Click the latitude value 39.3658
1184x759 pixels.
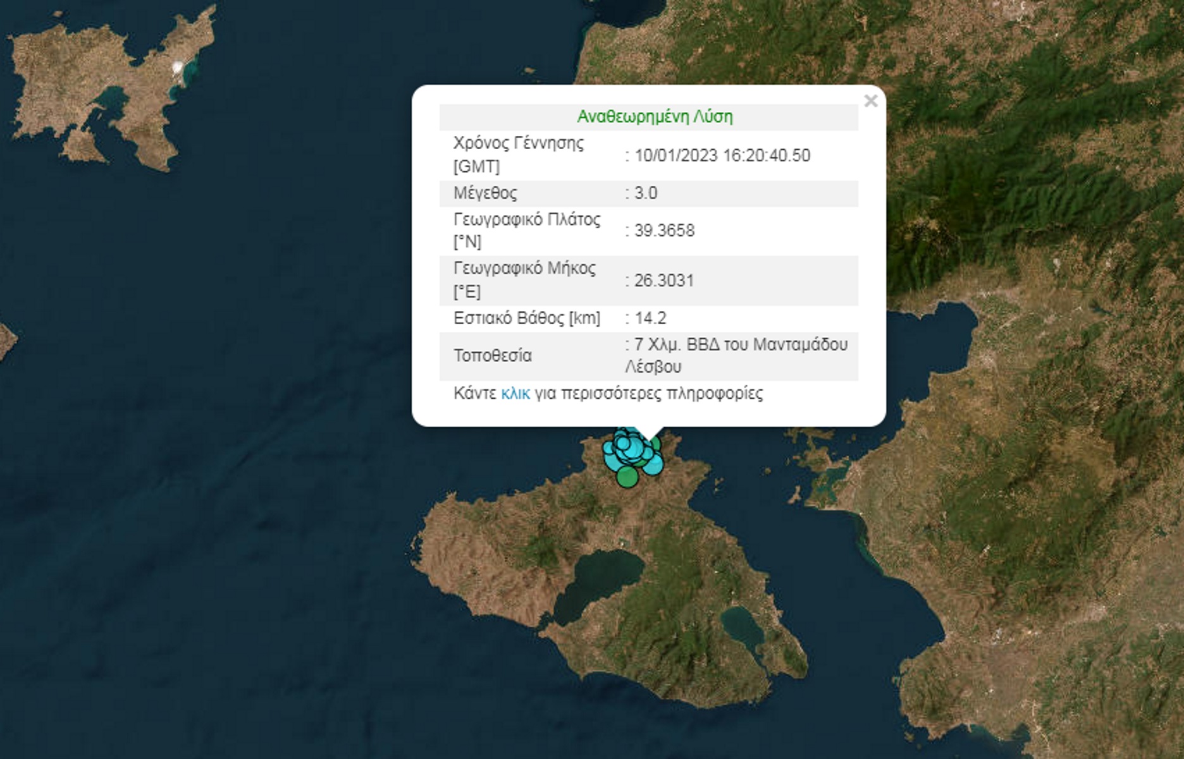pyautogui.click(x=664, y=231)
